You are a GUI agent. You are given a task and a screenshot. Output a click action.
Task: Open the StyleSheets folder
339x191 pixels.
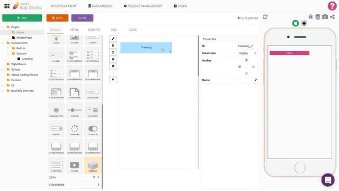[x=19, y=64]
